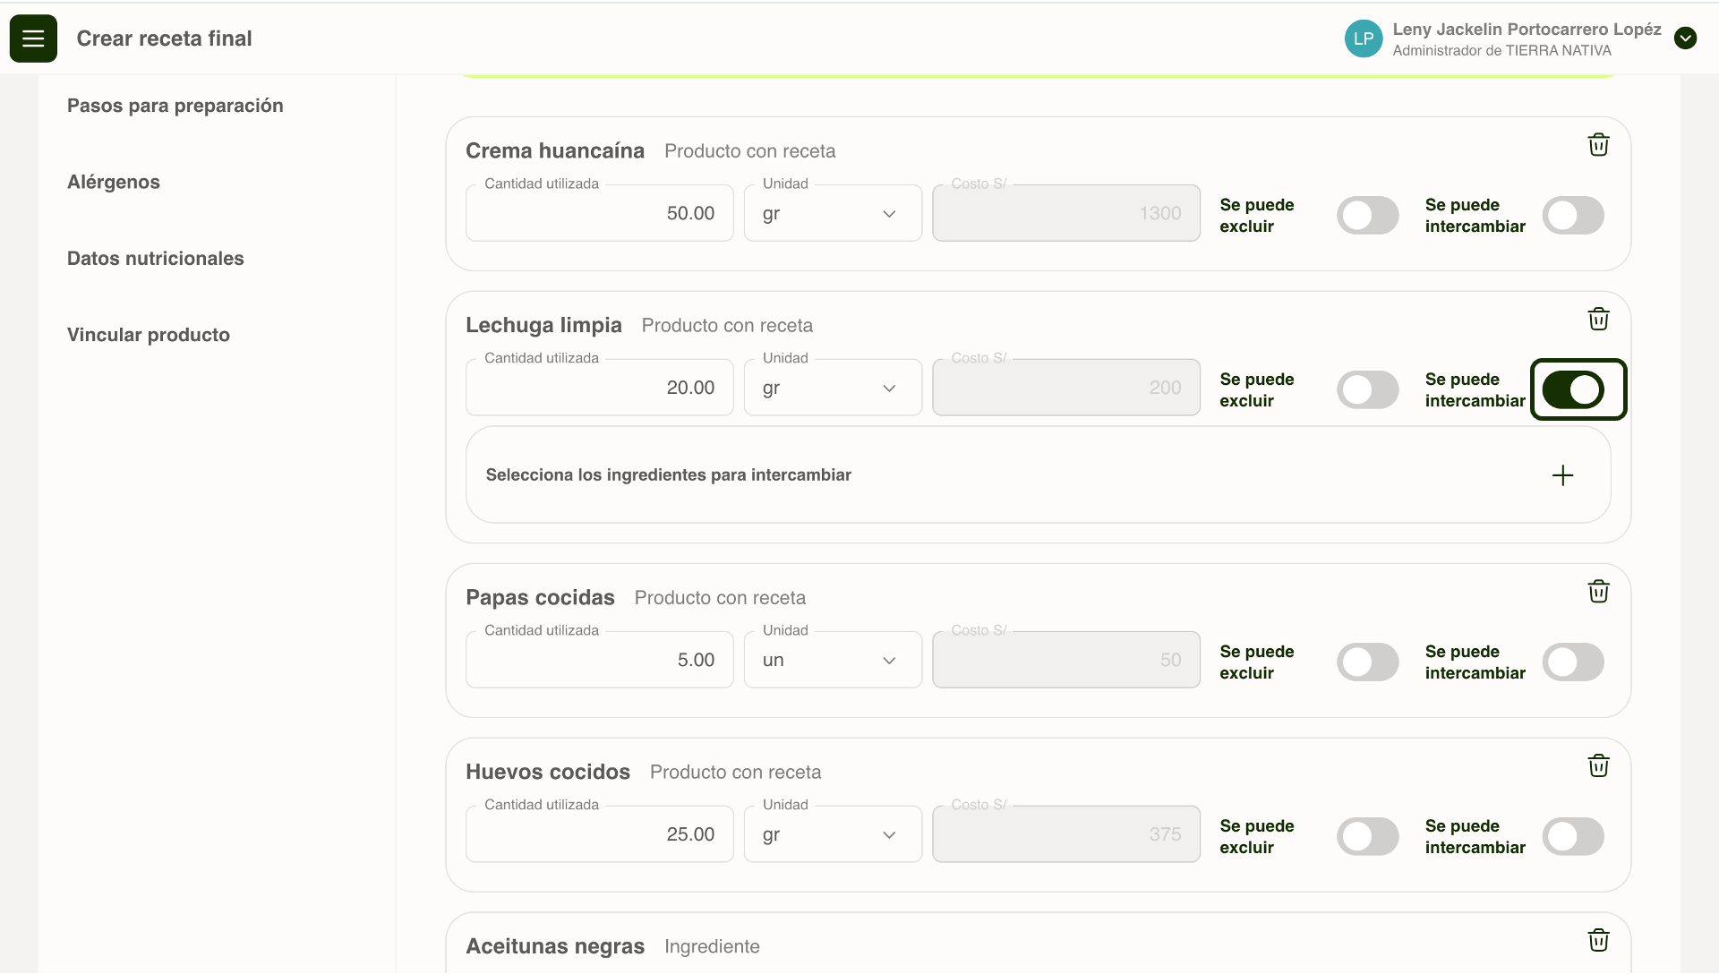Image resolution: width=1719 pixels, height=974 pixels.
Task: Enable Huevos cocidos 'Se puede excluir' toggle
Action: [1367, 837]
